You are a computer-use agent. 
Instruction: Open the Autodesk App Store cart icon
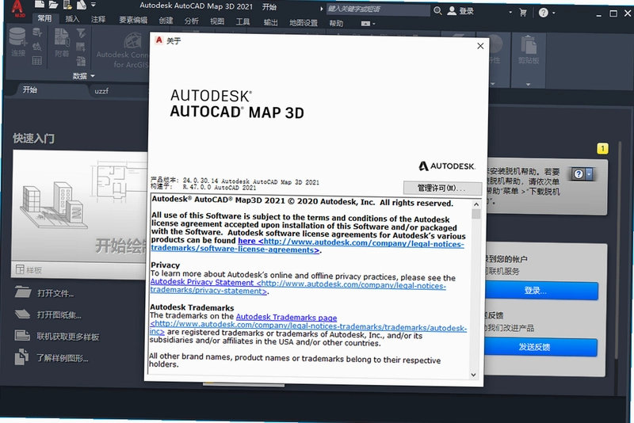click(x=523, y=13)
